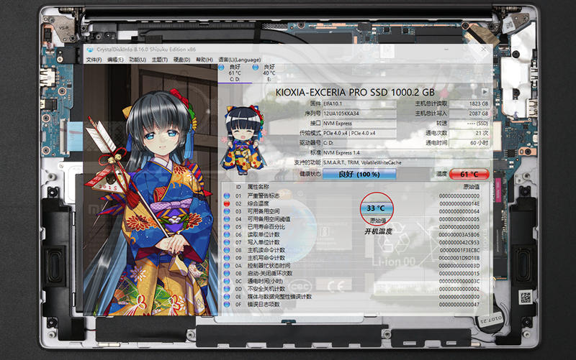Screen dimensions: 576x360
Task: Click the CrystalDiskInfo app icon in title bar
Action: [x=90, y=50]
